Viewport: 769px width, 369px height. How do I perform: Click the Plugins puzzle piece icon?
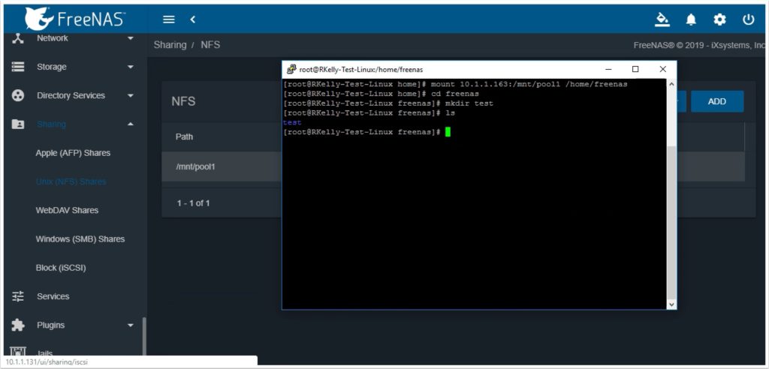coord(19,325)
